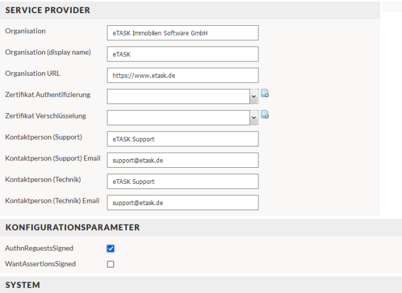Viewport: 402px width, 293px height.
Task: Click the AuthnRequestsSigned label text
Action: 39,248
